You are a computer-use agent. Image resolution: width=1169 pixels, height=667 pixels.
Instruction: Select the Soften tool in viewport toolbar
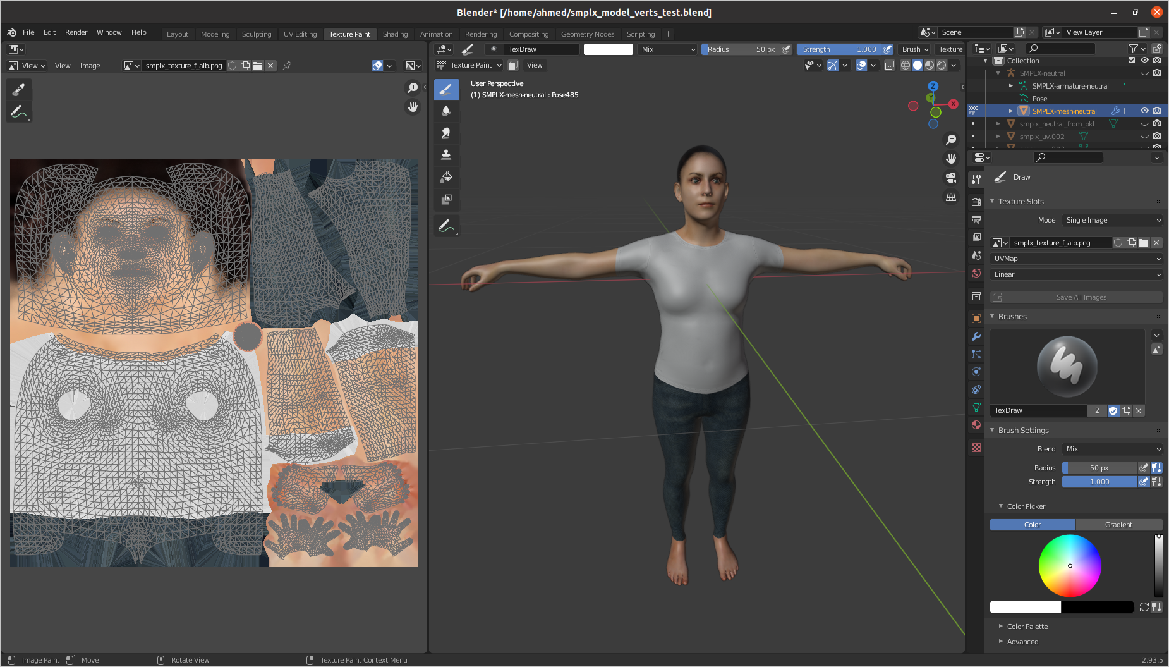click(446, 111)
